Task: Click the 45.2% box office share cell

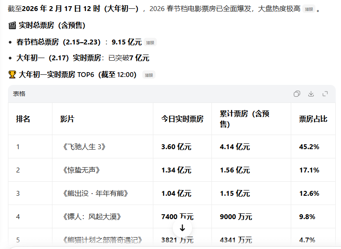Action: pos(309,147)
